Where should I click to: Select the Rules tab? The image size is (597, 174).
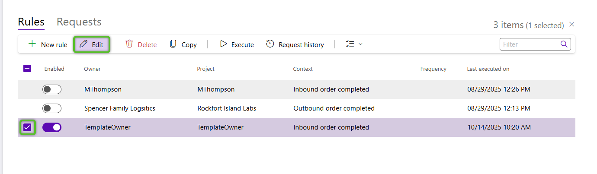coord(31,22)
